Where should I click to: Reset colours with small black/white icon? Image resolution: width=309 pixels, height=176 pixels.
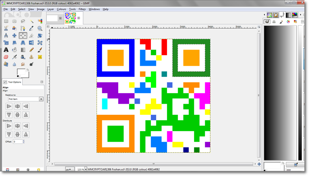pyautogui.click(x=18, y=76)
